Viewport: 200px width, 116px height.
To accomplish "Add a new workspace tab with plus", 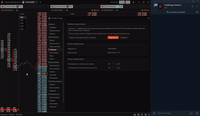I will coord(40,2).
